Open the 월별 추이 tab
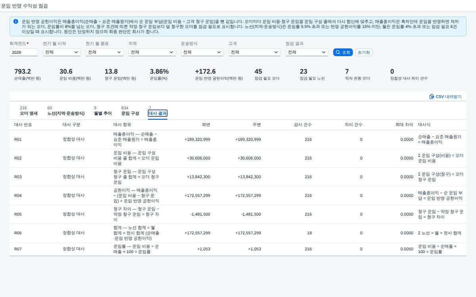 [103, 111]
